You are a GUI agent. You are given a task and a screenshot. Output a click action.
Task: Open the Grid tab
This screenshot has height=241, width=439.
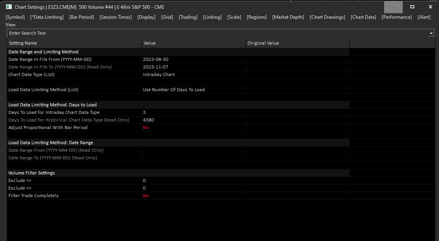tap(167, 17)
